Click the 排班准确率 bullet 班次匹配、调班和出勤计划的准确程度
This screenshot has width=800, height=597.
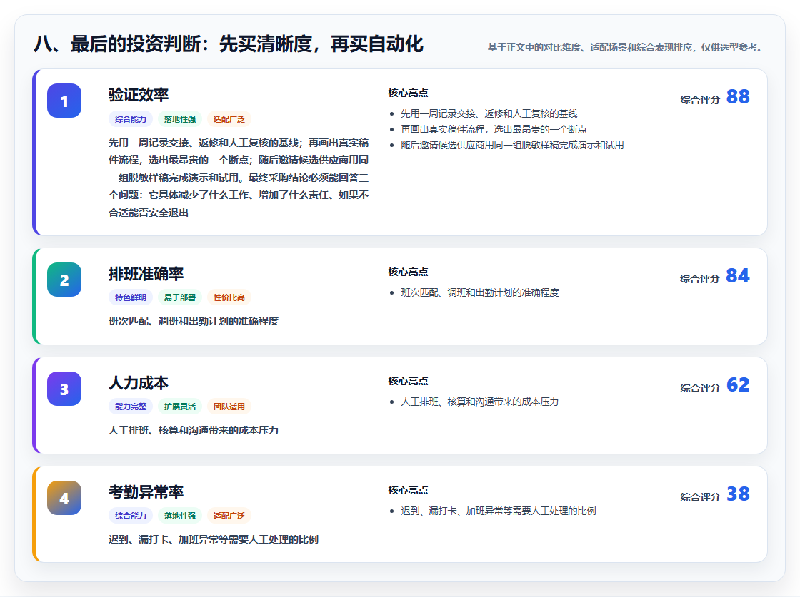(479, 293)
